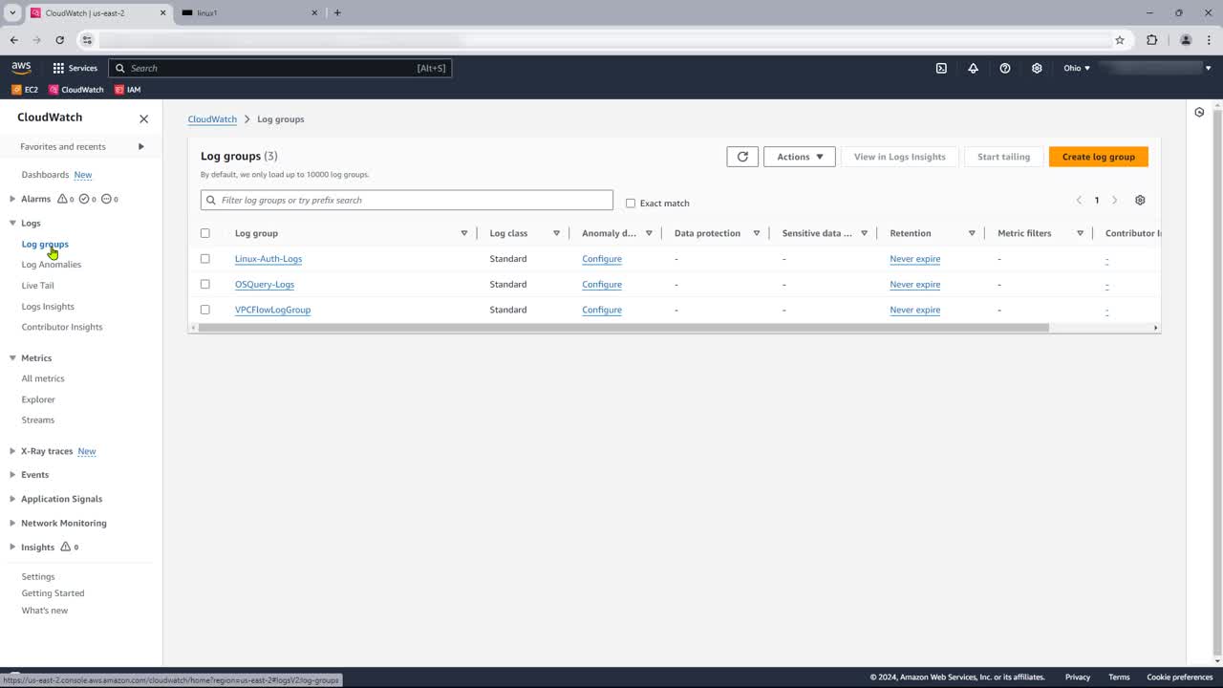Collapse the Logs section

(12, 223)
